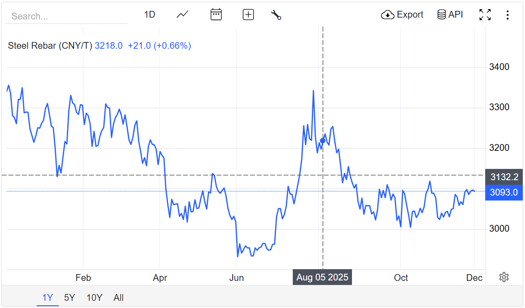Image resolution: width=525 pixels, height=308 pixels.
Task: Click the 3093.0 current price label
Action: pos(503,192)
